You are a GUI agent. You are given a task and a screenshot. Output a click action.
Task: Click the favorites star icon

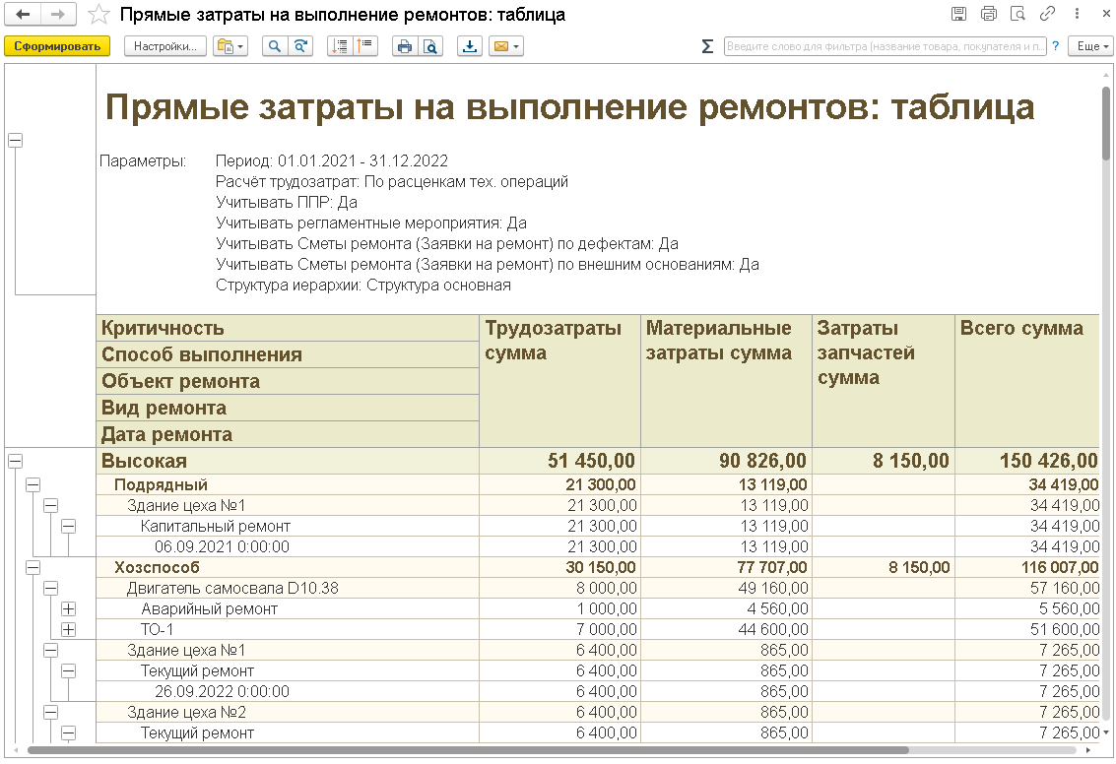98,14
